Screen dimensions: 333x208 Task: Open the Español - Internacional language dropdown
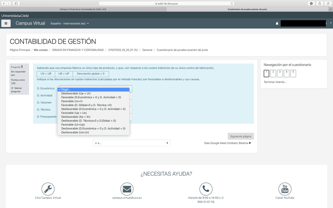(x=70, y=24)
